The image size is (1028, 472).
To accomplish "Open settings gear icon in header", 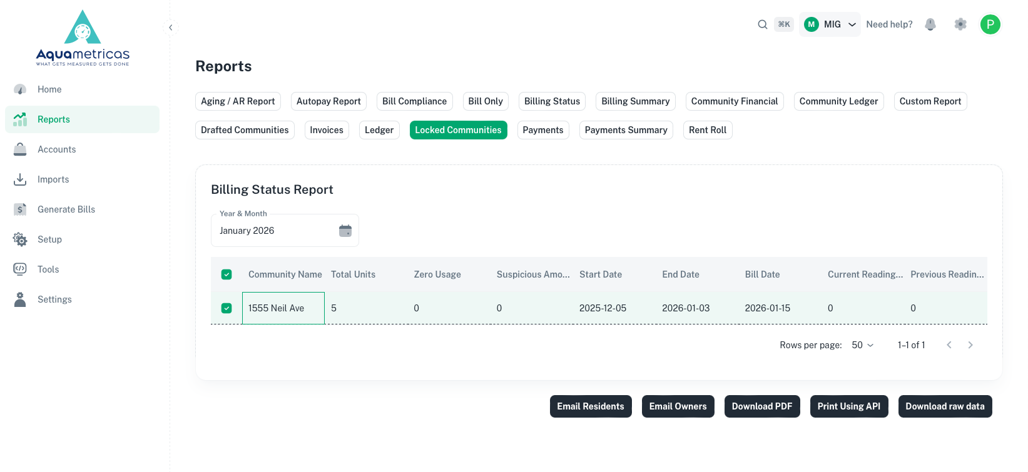I will click(960, 24).
